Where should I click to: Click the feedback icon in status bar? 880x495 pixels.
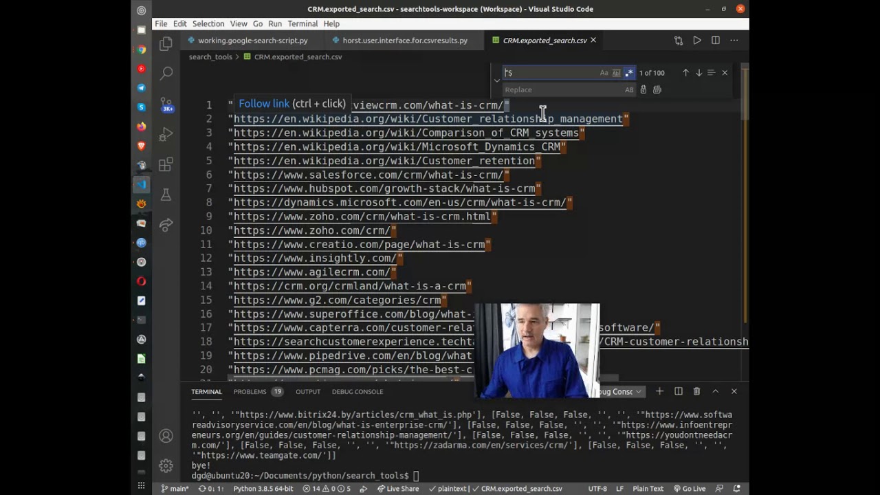coord(721,489)
